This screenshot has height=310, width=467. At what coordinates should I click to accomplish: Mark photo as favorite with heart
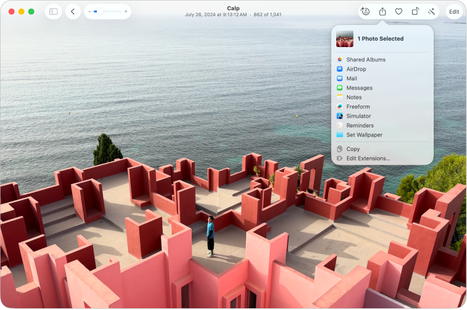(399, 11)
